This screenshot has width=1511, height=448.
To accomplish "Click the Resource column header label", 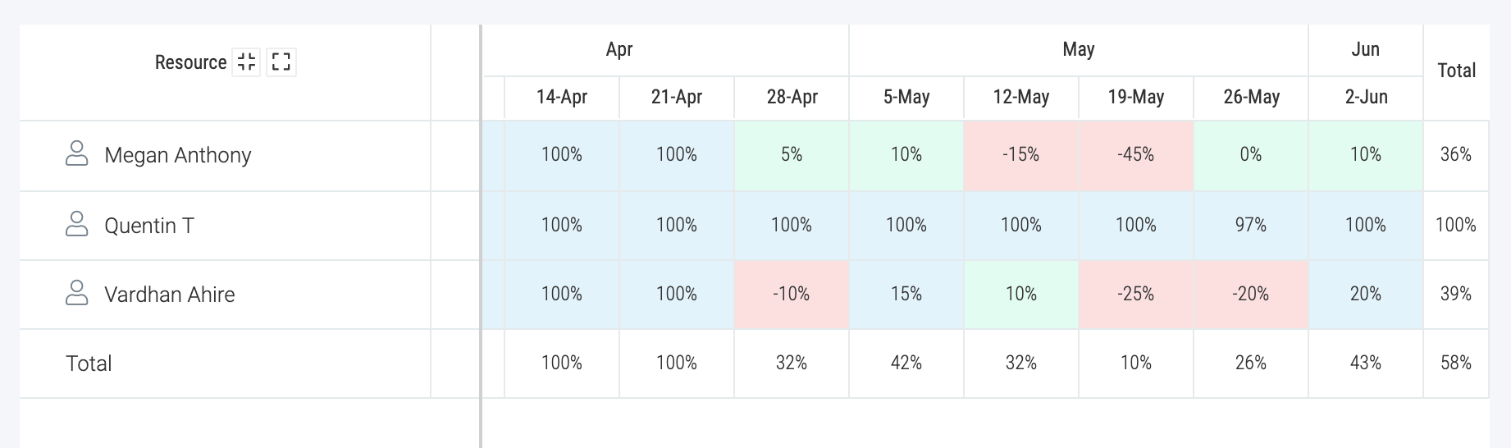I will click(x=190, y=62).
